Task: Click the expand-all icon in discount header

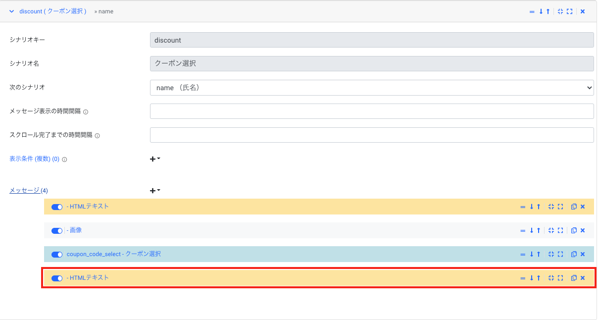Action: [x=570, y=11]
